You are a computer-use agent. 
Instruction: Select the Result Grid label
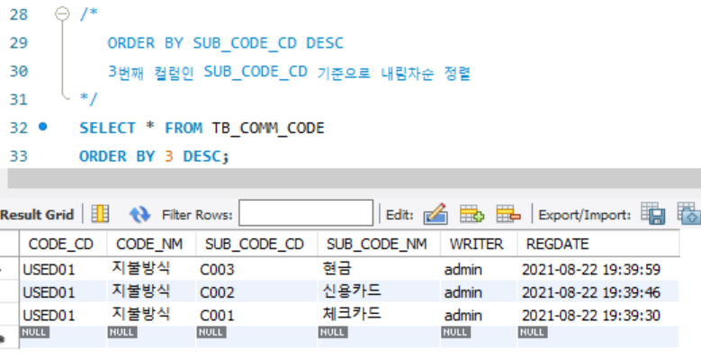pos(37,215)
